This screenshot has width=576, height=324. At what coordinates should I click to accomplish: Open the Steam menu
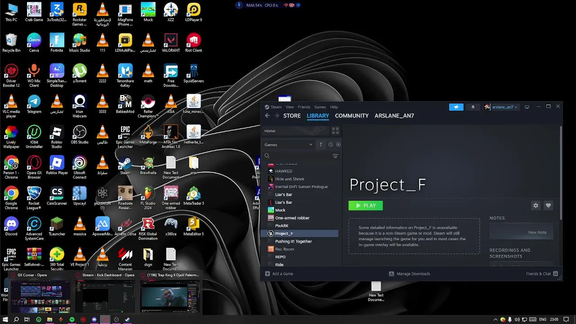(x=276, y=107)
